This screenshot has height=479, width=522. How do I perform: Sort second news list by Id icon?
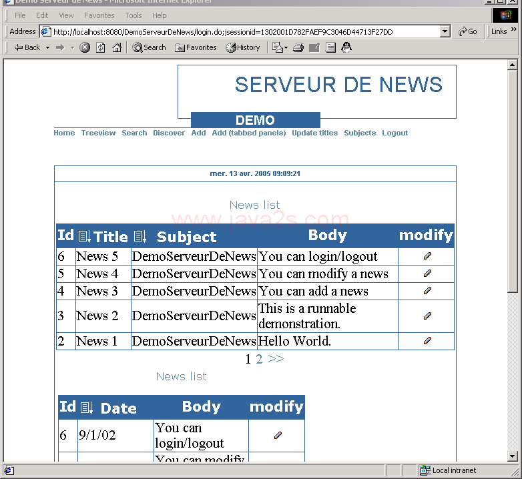pyautogui.click(x=86, y=408)
